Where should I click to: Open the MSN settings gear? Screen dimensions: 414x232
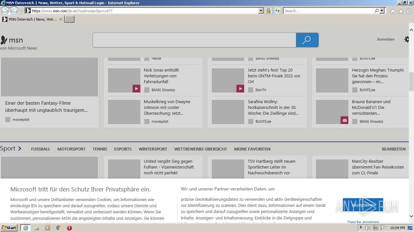[x=407, y=39]
